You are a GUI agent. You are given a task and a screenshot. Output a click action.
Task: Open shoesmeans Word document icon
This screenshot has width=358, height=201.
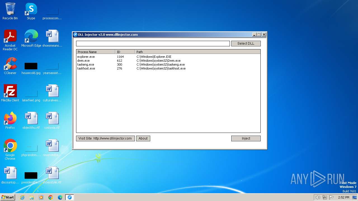click(52, 38)
